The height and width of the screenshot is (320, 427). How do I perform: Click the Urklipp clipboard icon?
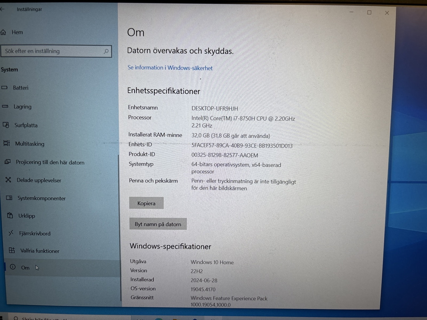[x=10, y=215]
